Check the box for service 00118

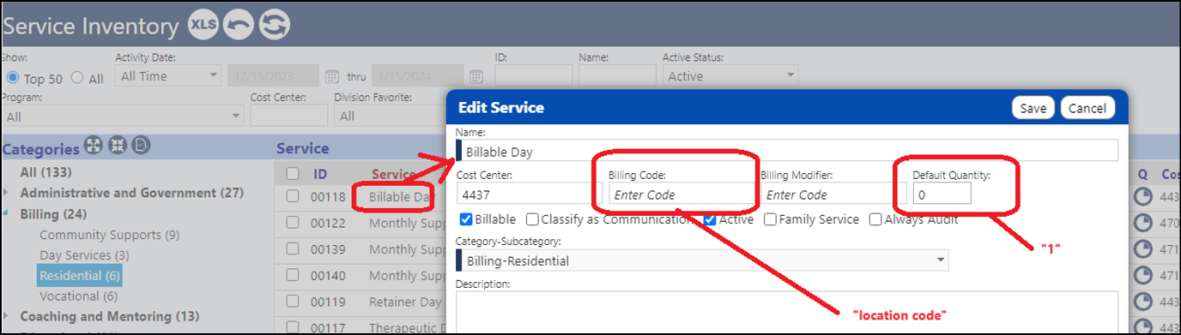pyautogui.click(x=292, y=197)
